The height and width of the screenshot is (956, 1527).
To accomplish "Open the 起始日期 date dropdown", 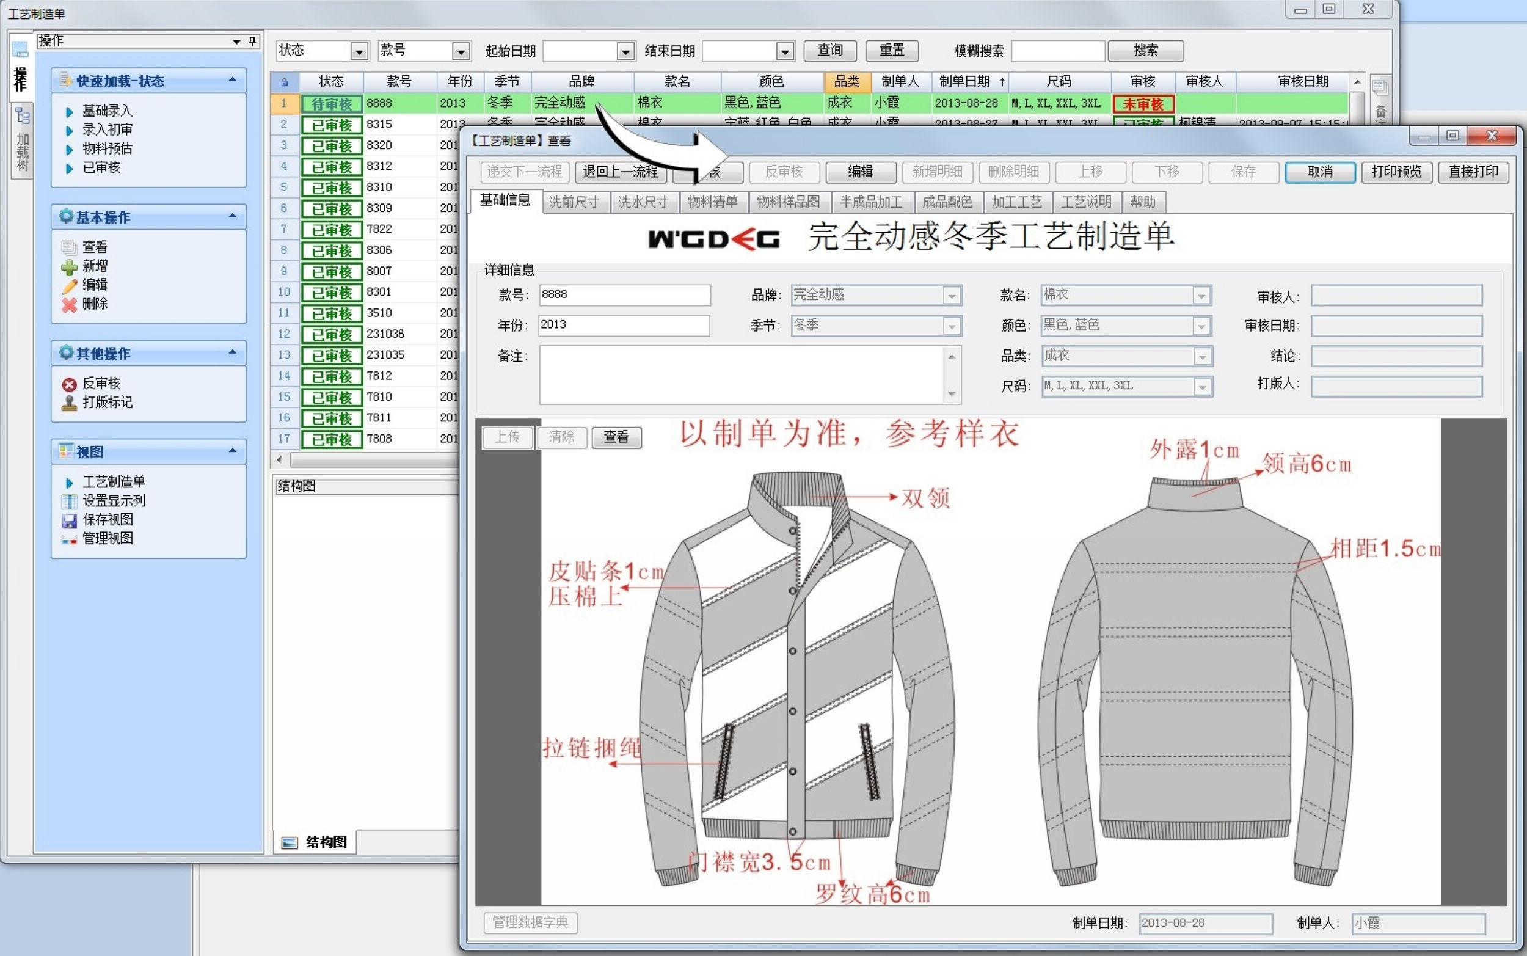I will 625,51.
